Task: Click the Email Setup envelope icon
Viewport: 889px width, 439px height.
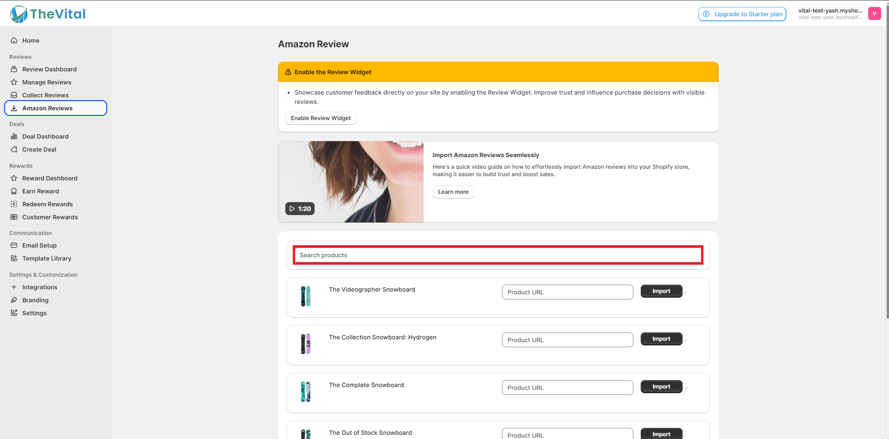Action: tap(14, 245)
